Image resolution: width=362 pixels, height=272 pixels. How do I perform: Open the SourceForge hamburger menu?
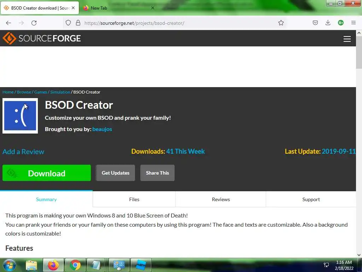(x=347, y=39)
